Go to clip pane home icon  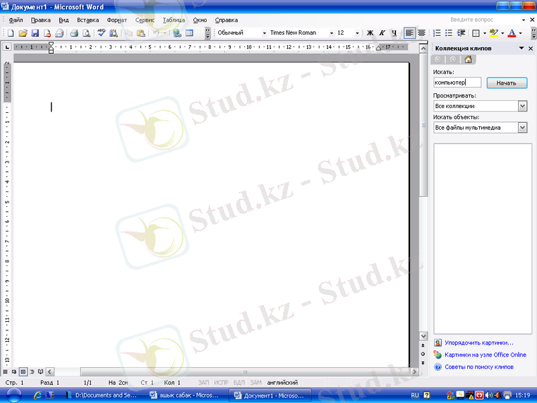point(468,60)
